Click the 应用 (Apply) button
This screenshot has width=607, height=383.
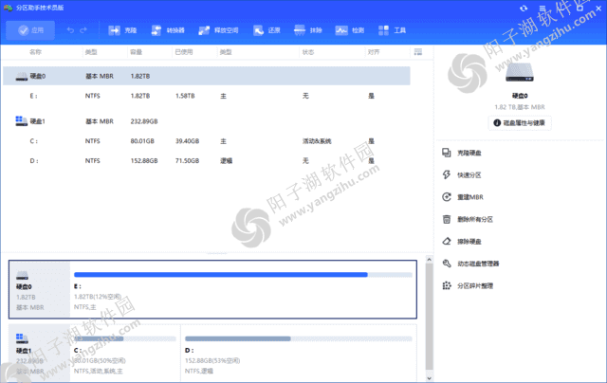tap(30, 30)
